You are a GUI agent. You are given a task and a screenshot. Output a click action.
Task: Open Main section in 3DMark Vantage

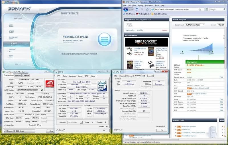[x=11, y=25]
